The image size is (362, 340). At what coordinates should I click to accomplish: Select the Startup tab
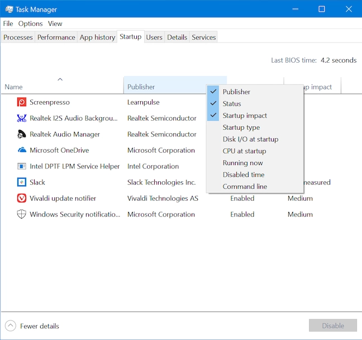131,36
